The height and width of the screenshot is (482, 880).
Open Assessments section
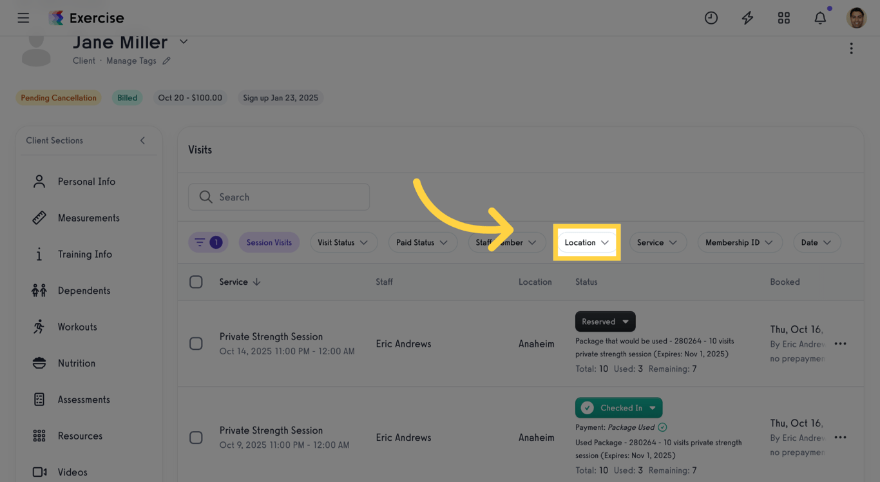tap(84, 400)
